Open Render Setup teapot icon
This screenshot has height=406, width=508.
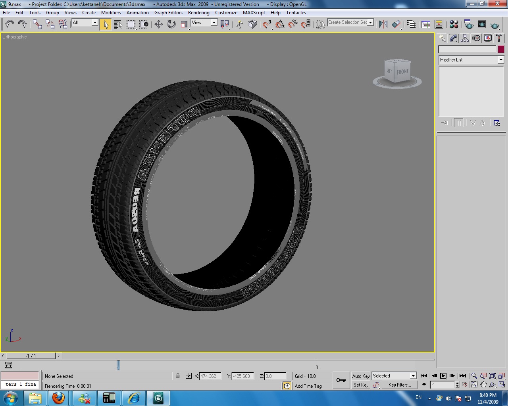469,24
